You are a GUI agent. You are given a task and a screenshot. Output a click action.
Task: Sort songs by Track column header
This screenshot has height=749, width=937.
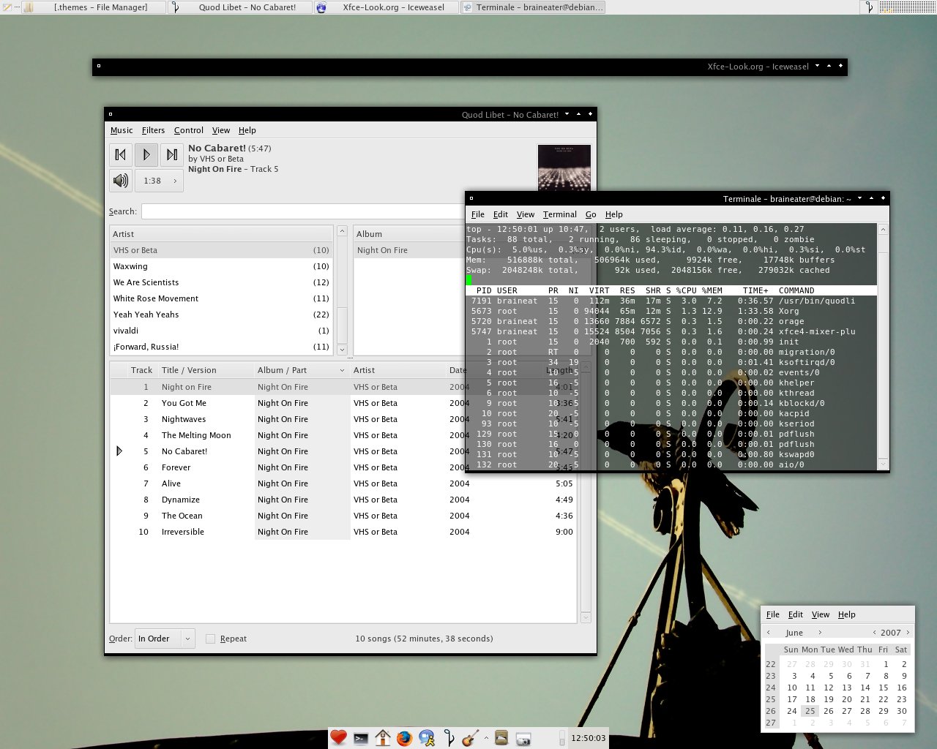click(141, 370)
